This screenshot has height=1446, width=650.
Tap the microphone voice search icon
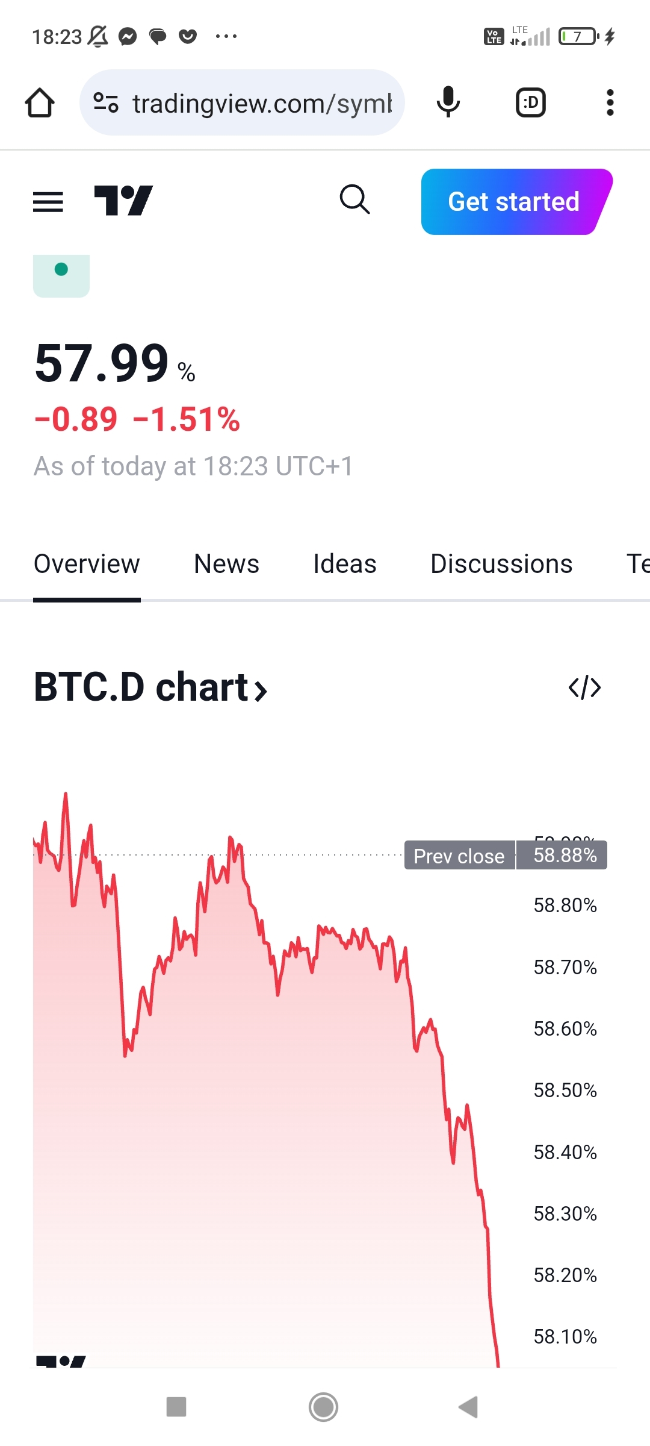(x=448, y=102)
